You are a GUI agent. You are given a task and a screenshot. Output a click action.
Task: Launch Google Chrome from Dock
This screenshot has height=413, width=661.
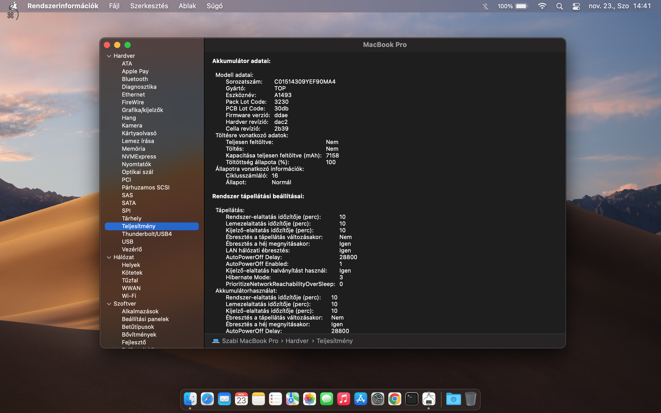[395, 399]
